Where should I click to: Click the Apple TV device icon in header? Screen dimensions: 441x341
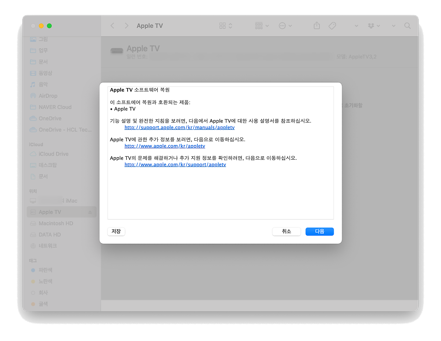pos(117,52)
